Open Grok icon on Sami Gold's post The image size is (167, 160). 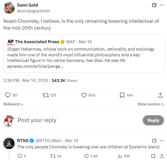(153, 5)
